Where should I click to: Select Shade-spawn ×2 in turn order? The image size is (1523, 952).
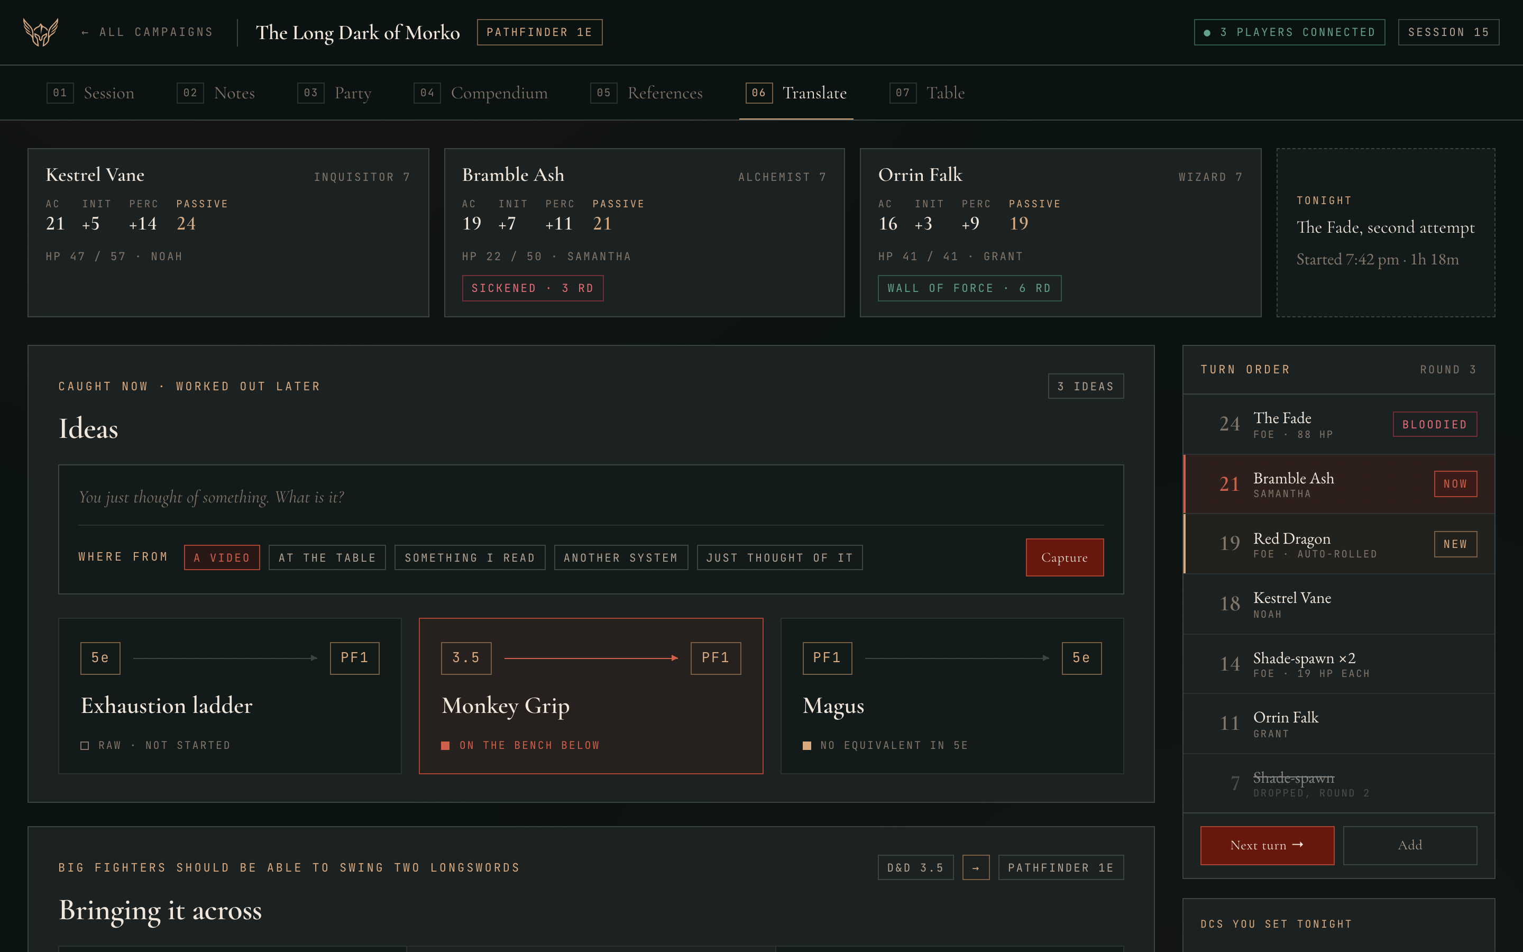pos(1338,664)
